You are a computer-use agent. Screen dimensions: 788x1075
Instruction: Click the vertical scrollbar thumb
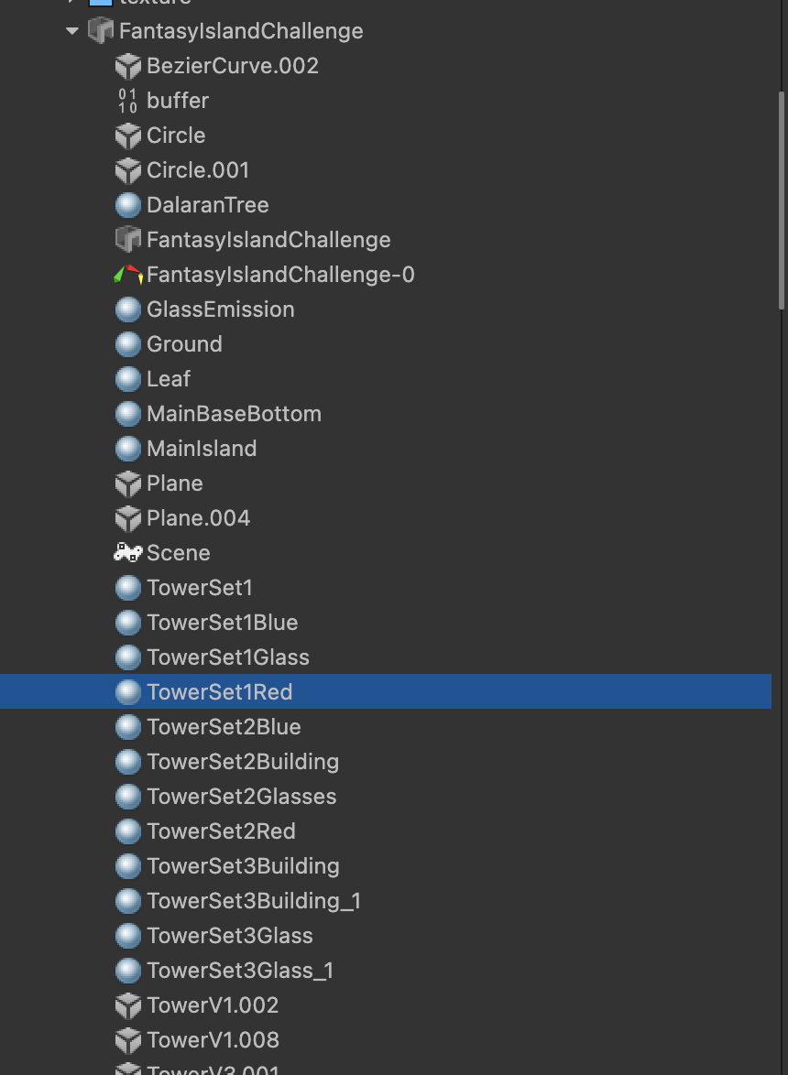pos(782,200)
